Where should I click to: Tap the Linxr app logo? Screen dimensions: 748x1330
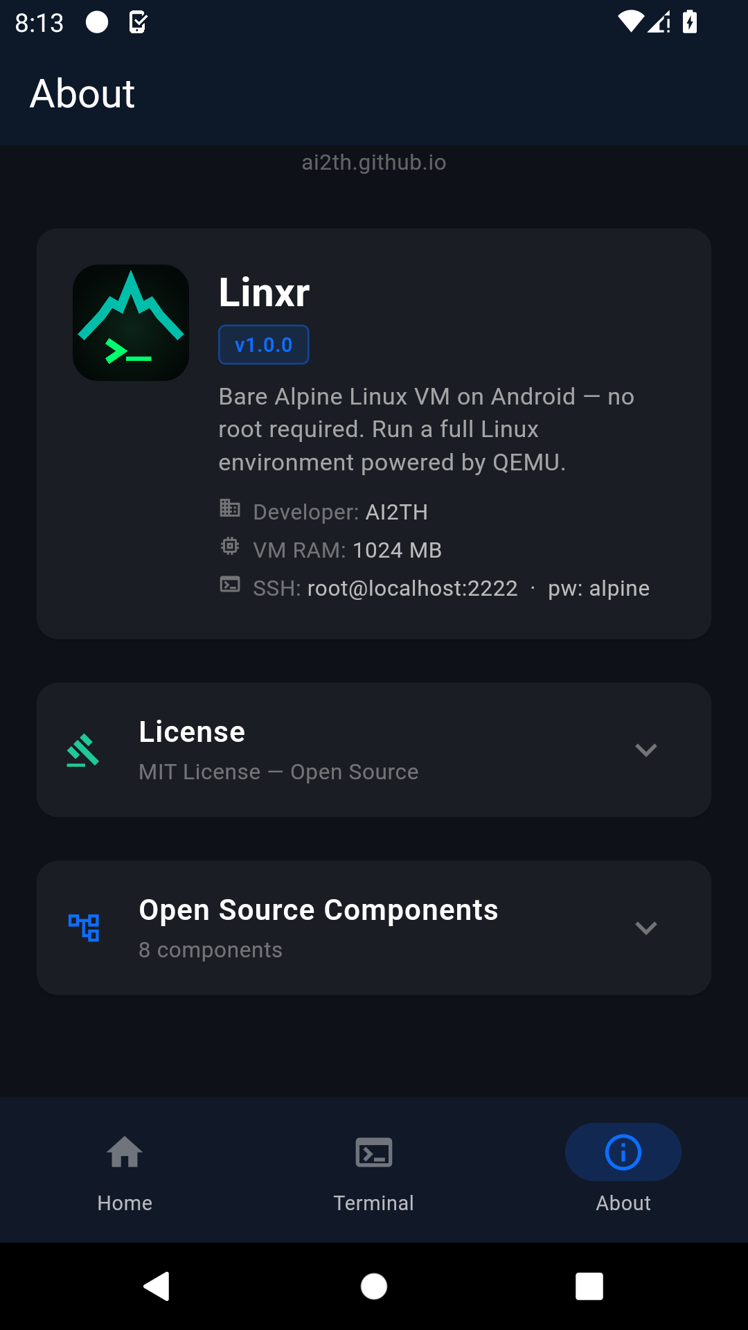[x=131, y=323]
